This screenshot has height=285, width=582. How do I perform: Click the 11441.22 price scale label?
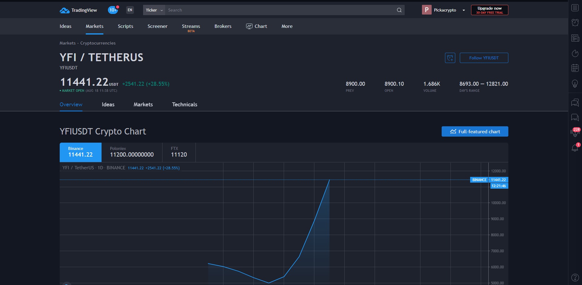click(x=499, y=180)
